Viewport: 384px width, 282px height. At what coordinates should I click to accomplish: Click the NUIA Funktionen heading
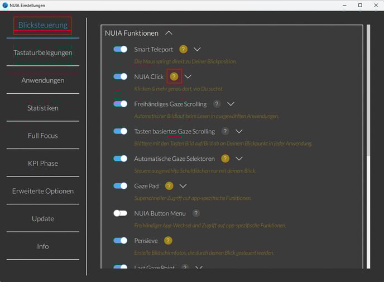(x=132, y=33)
